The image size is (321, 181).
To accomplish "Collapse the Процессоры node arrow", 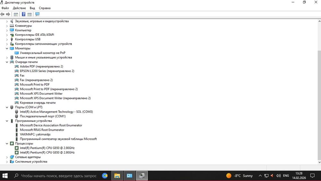I will click(7, 144).
